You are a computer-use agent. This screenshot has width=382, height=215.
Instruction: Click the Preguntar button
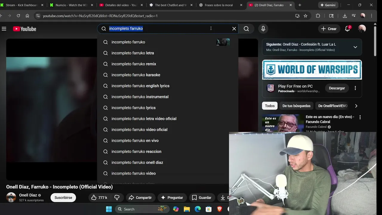coord(172,197)
